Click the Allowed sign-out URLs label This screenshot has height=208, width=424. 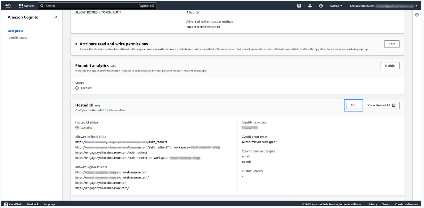tap(91, 167)
